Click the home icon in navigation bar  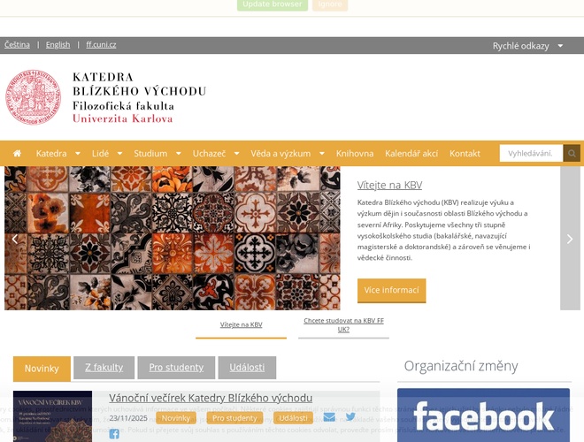coord(17,153)
